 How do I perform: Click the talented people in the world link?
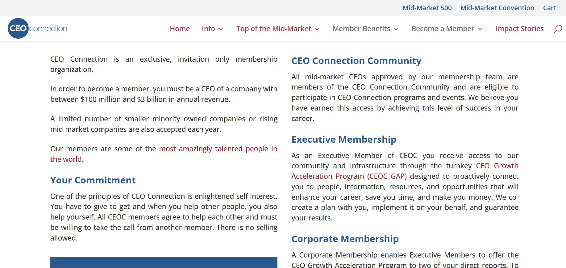click(x=218, y=149)
